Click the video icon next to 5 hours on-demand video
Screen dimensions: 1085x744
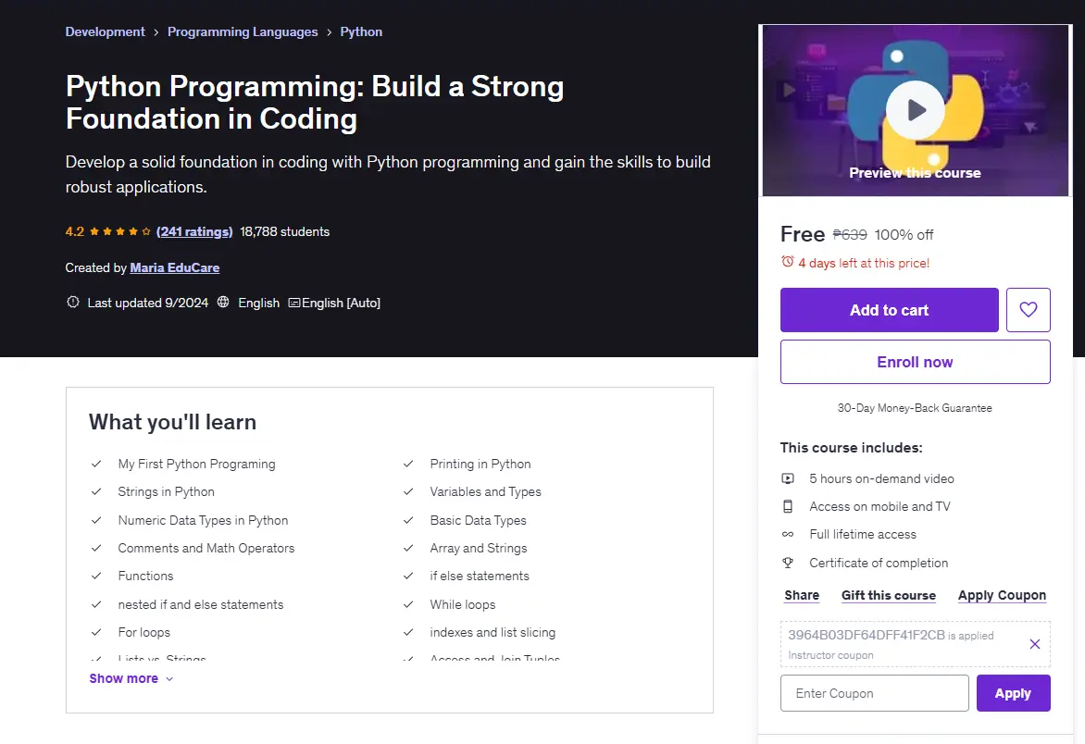pos(788,478)
